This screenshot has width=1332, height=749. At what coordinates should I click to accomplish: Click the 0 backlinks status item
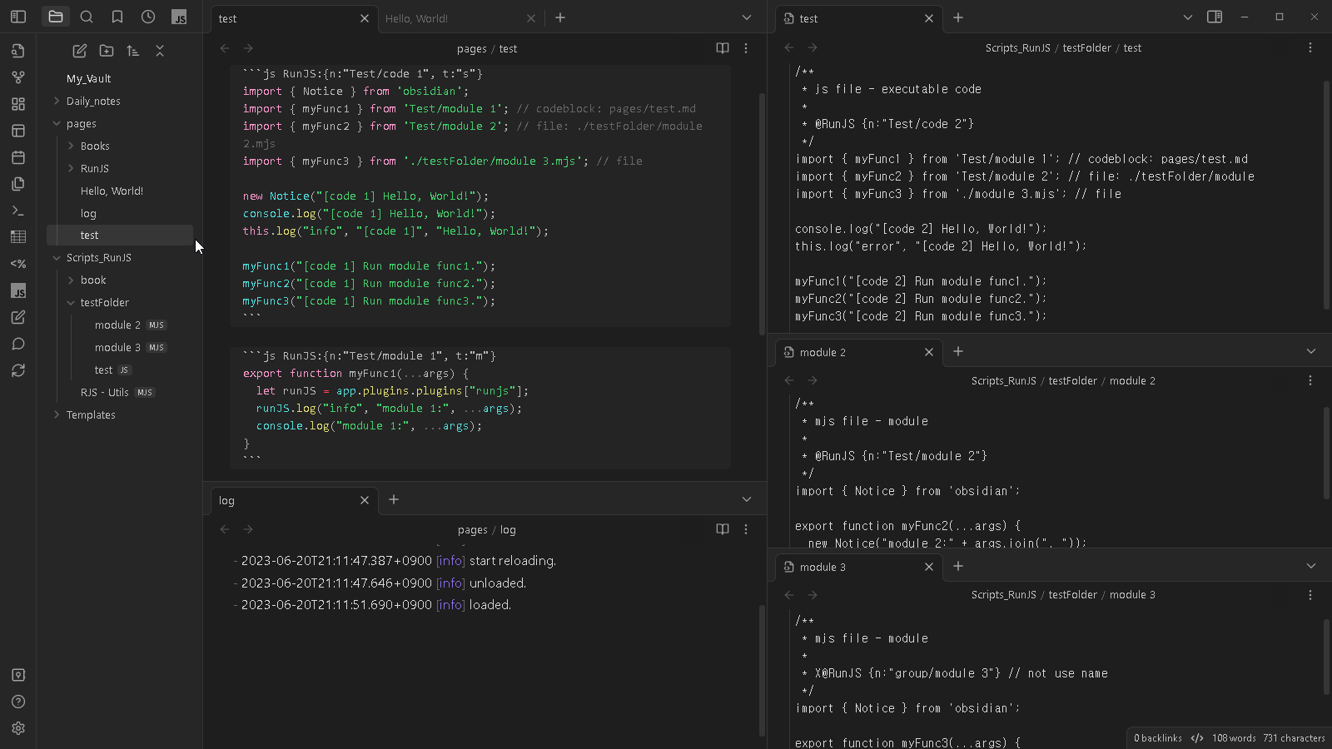pos(1158,738)
